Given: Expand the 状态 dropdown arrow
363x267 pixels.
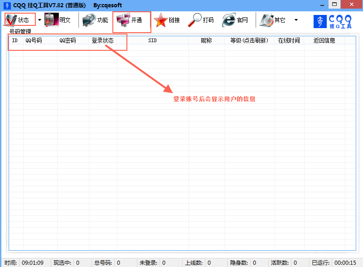Looking at the screenshot, I should (x=39, y=19).
